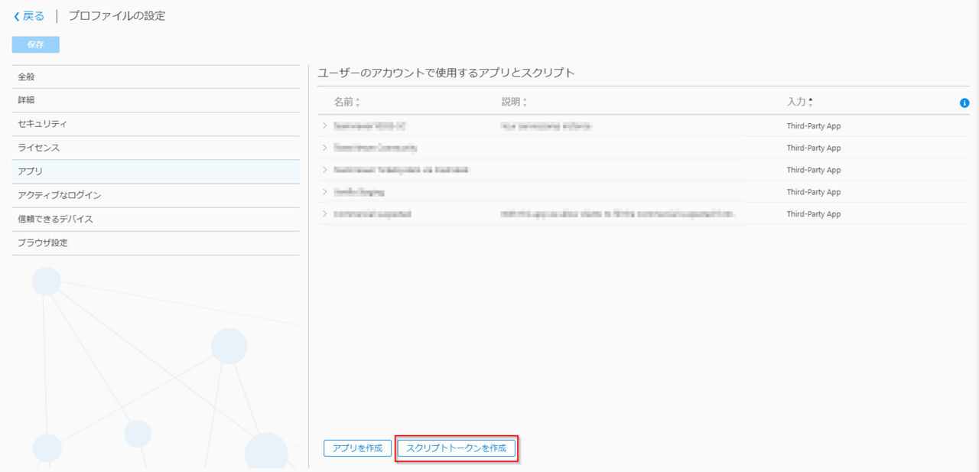Expand the first app row in the list
Viewport: 979px width, 472px height.
point(325,125)
